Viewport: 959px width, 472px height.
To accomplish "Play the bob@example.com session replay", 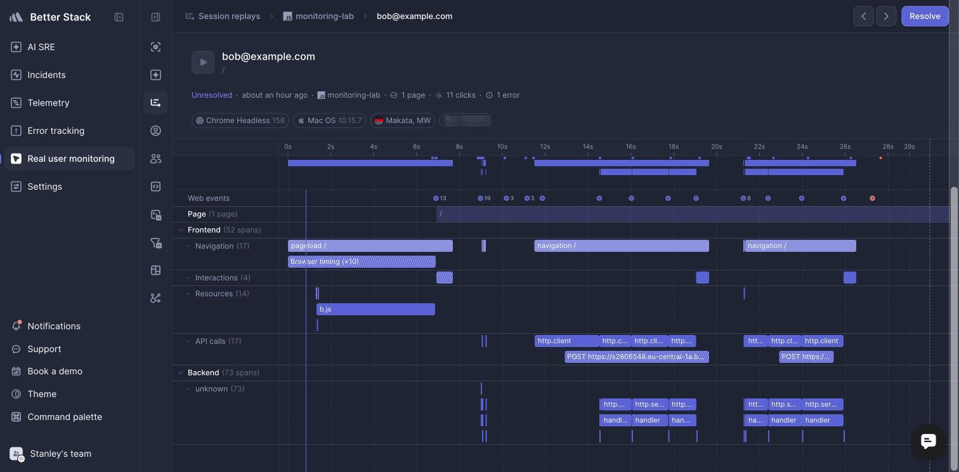I will (x=203, y=62).
